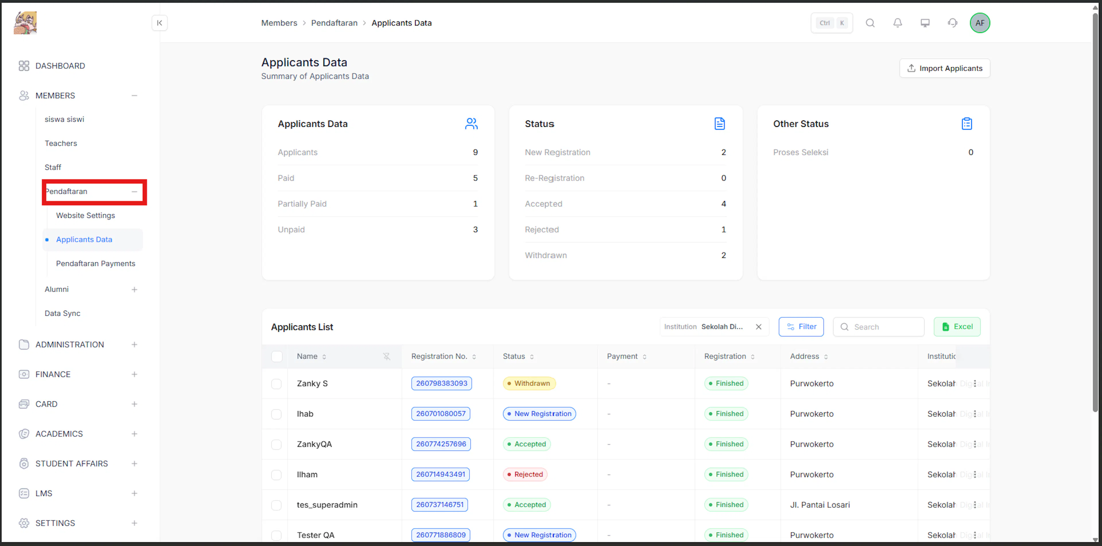1102x546 pixels.
Task: Collapse the Members section
Action: click(134, 95)
